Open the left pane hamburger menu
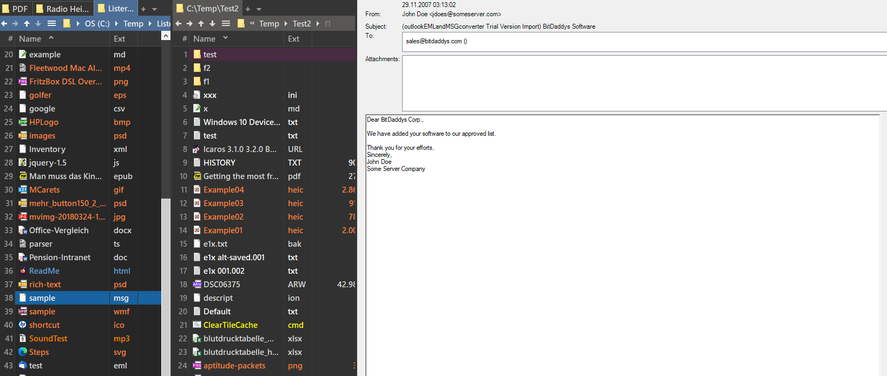 pos(51,24)
